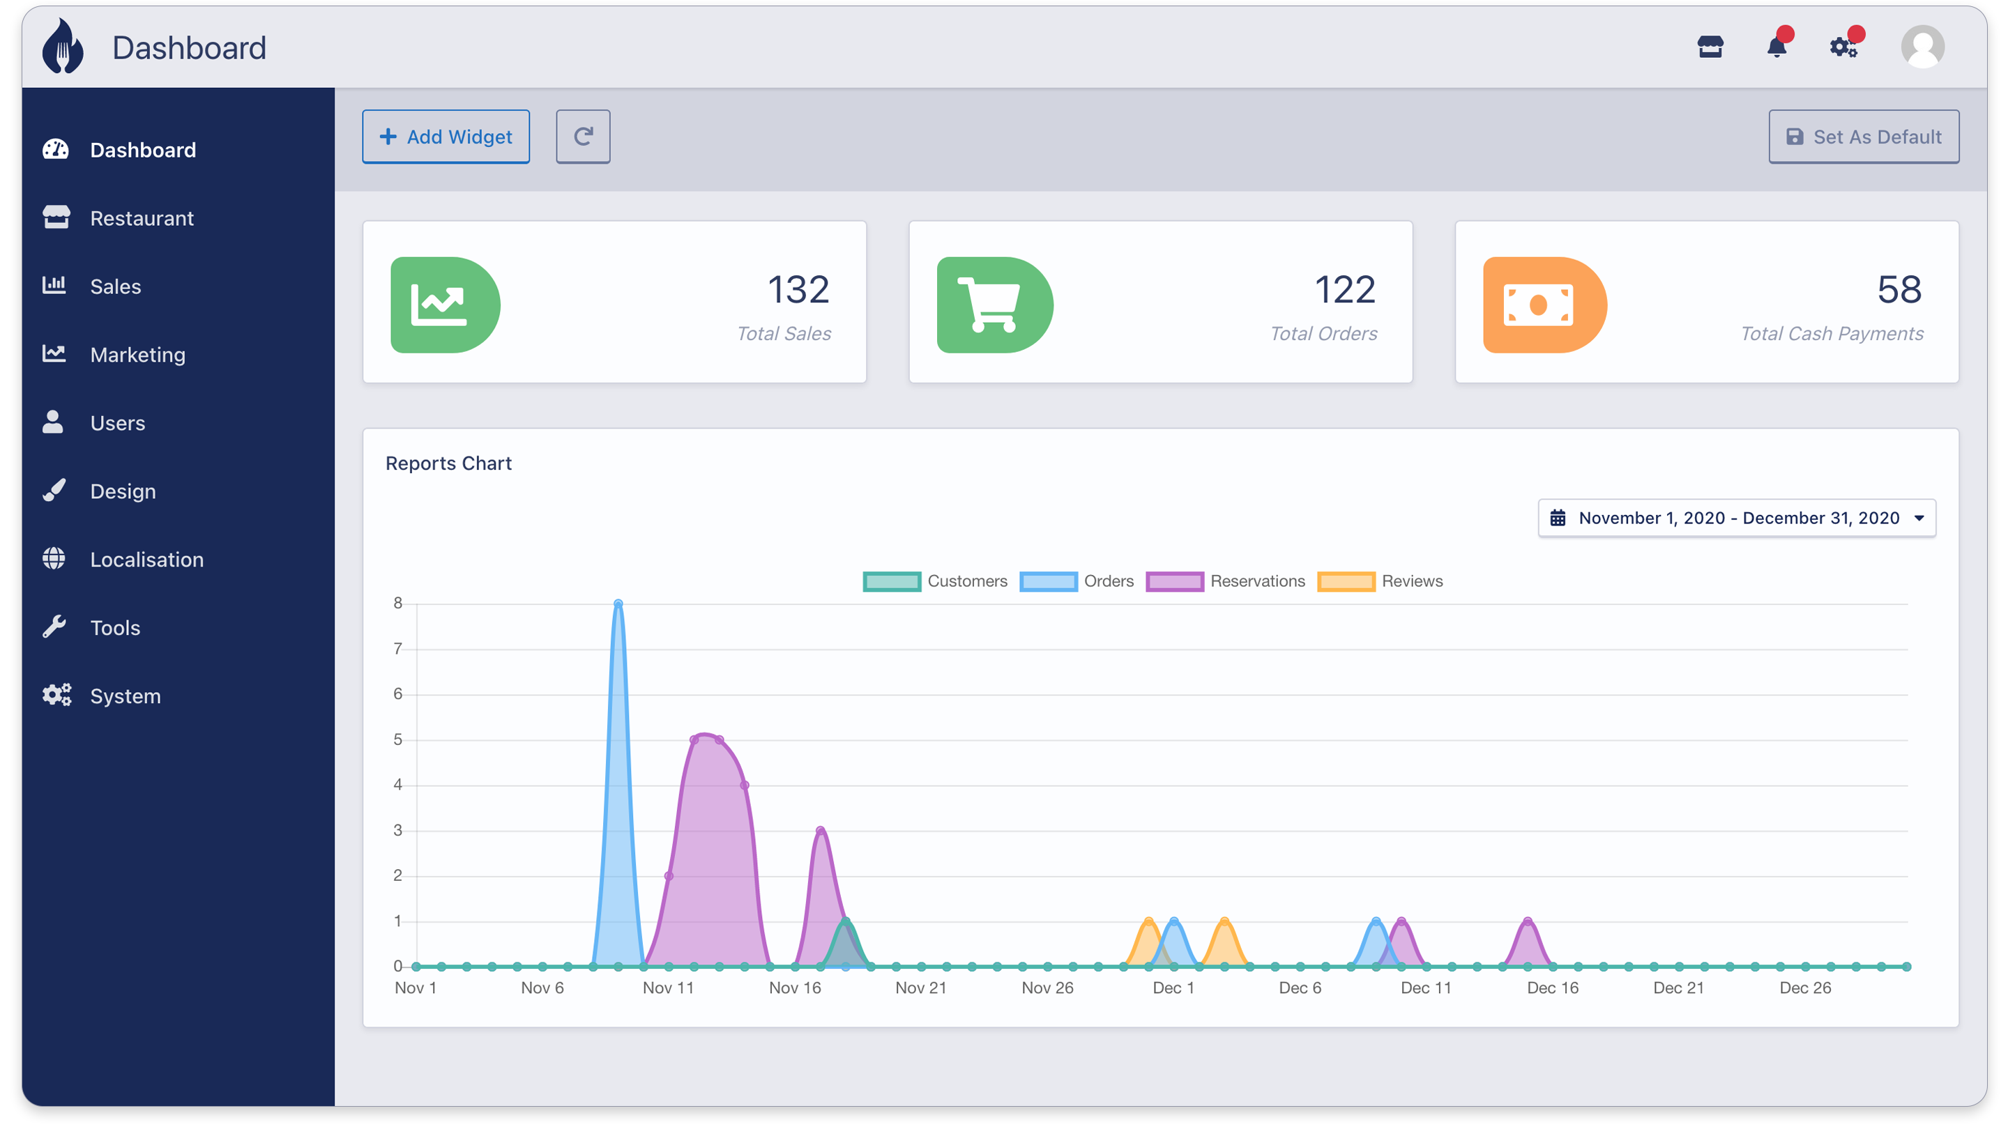Select the Localisation globe icon

tap(53, 559)
